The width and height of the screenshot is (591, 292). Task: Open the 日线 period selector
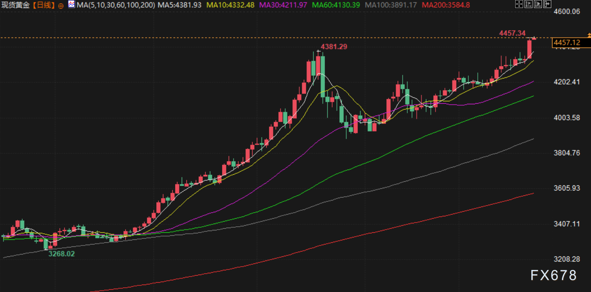pyautogui.click(x=46, y=5)
